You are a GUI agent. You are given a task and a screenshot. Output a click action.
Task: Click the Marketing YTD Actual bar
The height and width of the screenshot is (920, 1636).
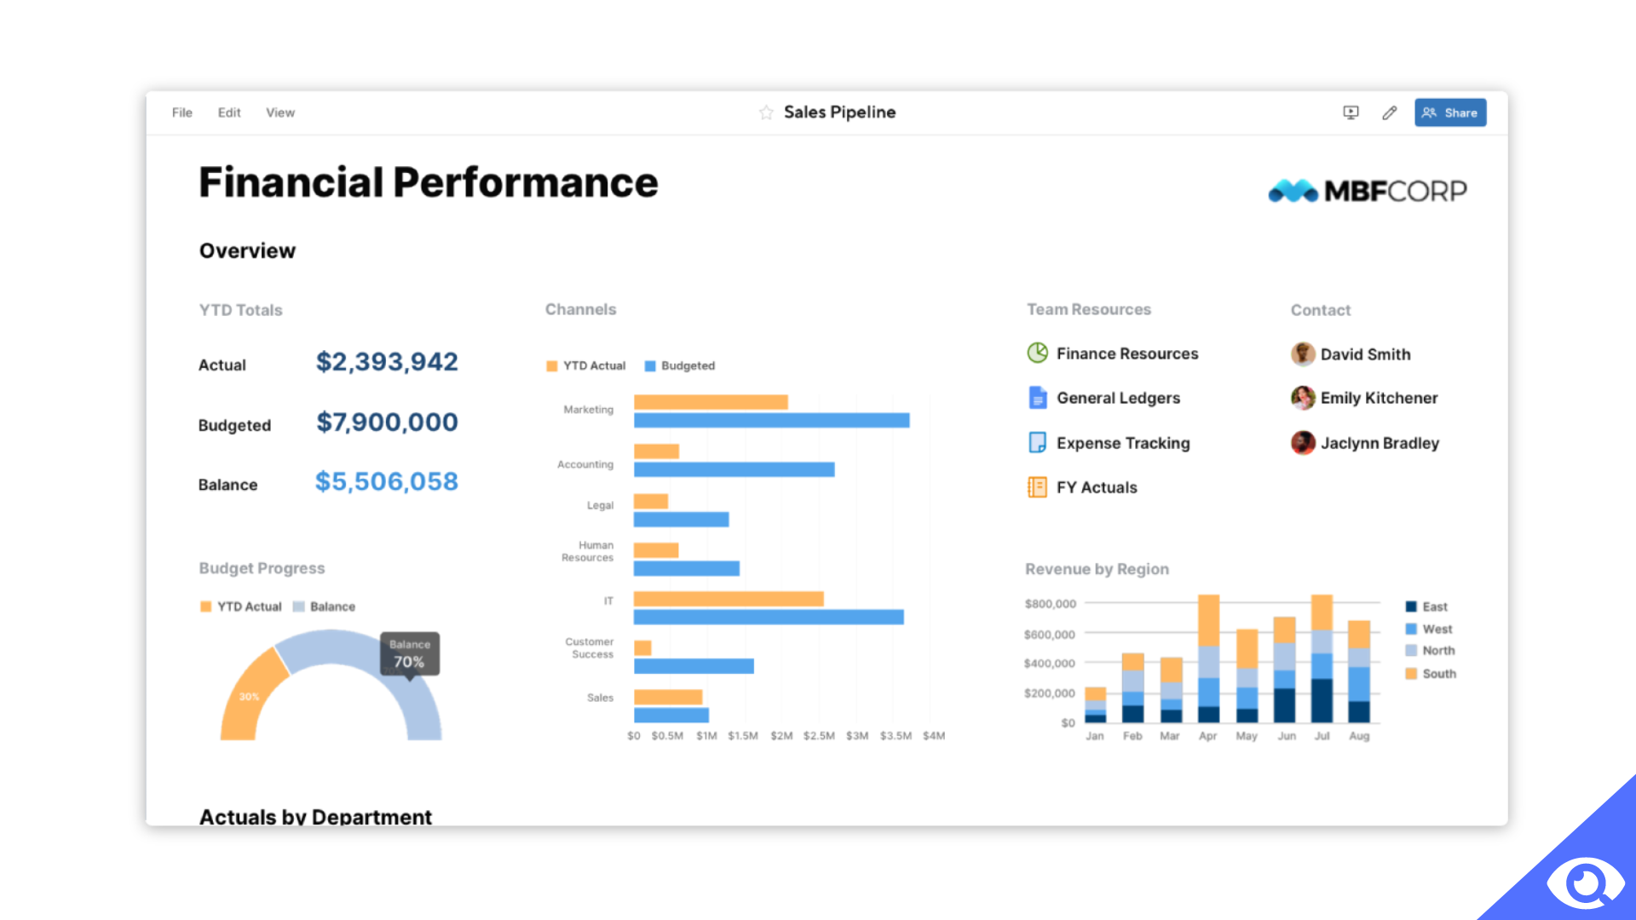pyautogui.click(x=711, y=402)
